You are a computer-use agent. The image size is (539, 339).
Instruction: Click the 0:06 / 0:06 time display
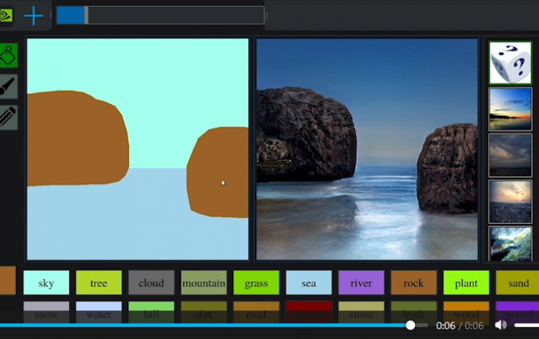coord(460,325)
